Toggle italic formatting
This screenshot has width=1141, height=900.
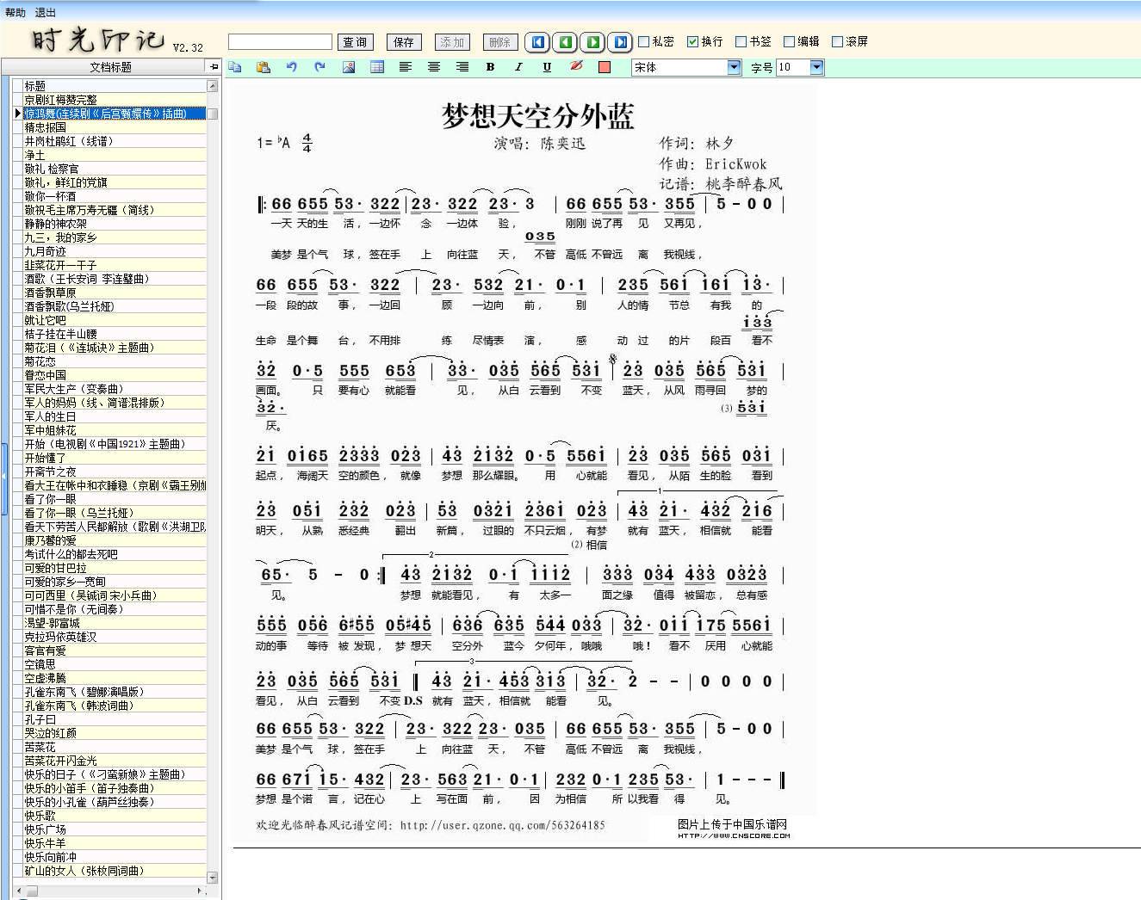pyautogui.click(x=518, y=67)
